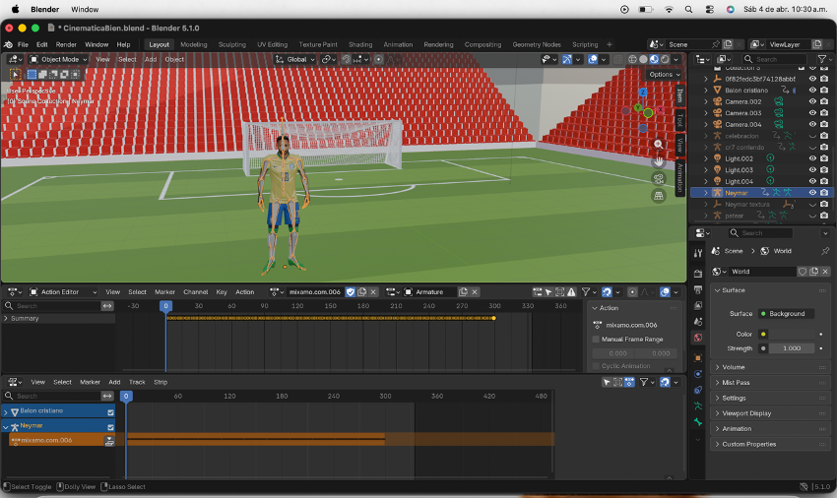Select the mixamo.com.006 NLA strip
837x498 pixels.
255,440
